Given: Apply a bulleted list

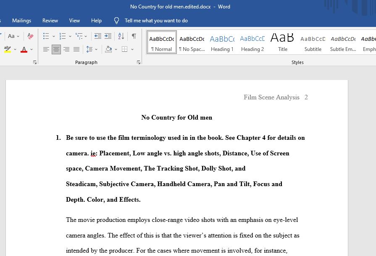Looking at the screenshot, I should click(x=46, y=36).
